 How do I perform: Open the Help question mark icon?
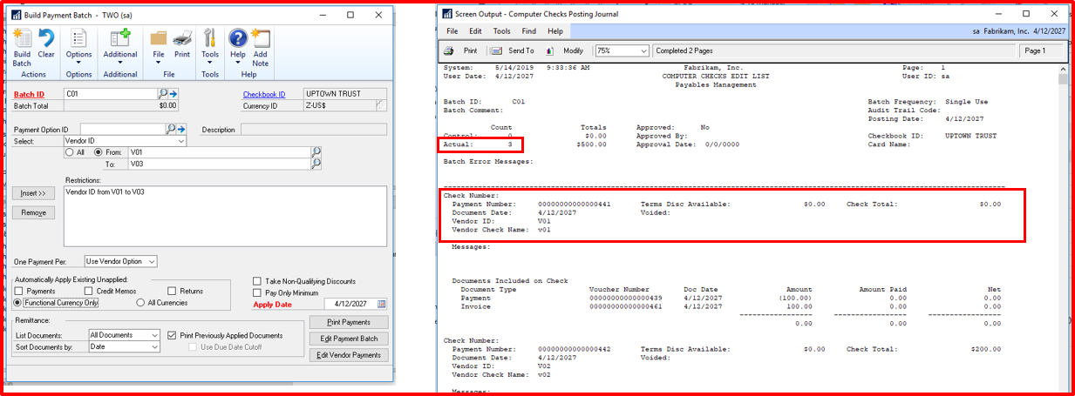pyautogui.click(x=237, y=39)
